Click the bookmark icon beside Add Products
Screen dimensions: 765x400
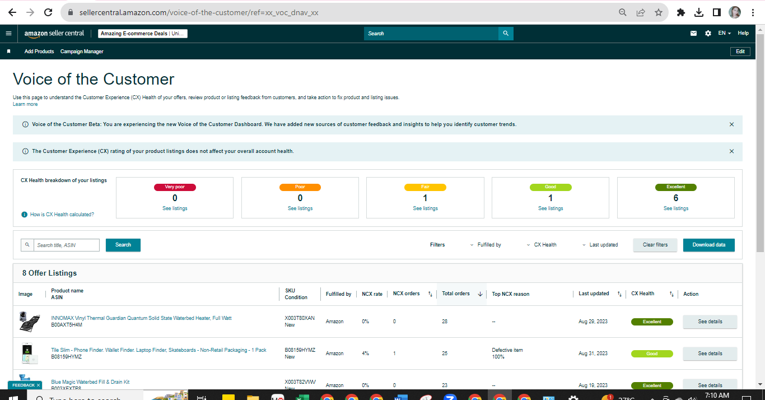click(8, 52)
